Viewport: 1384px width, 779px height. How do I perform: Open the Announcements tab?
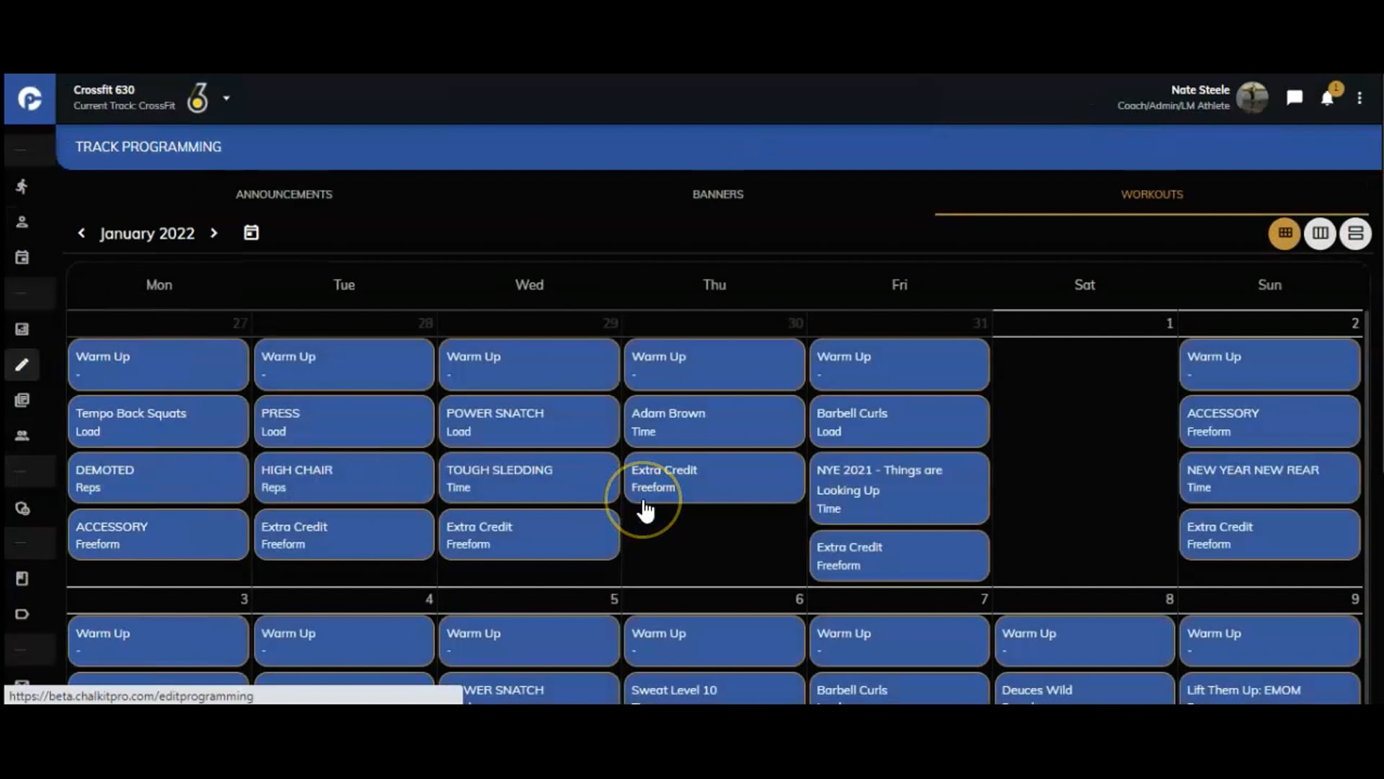[284, 195]
